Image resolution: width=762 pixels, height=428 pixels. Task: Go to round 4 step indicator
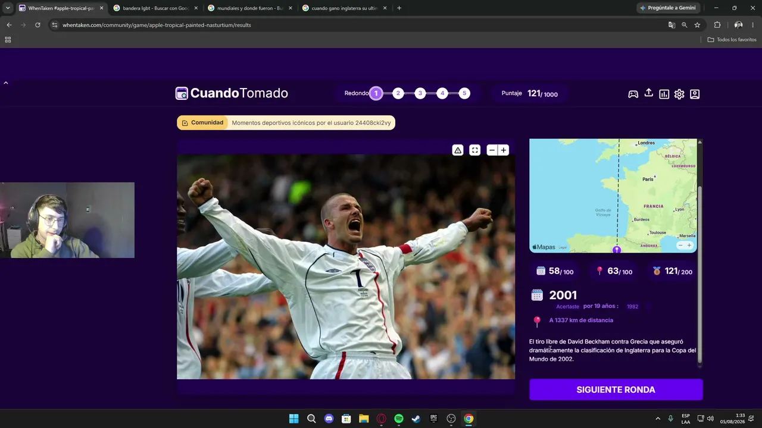pos(442,93)
